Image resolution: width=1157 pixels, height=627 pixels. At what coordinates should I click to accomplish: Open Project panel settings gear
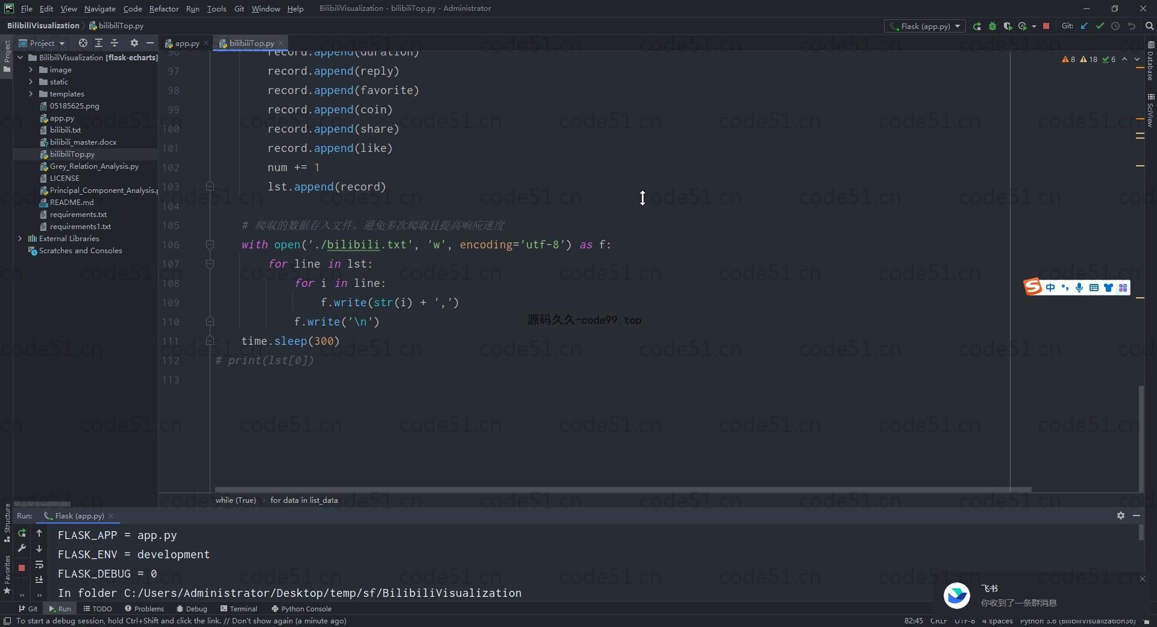pos(134,43)
